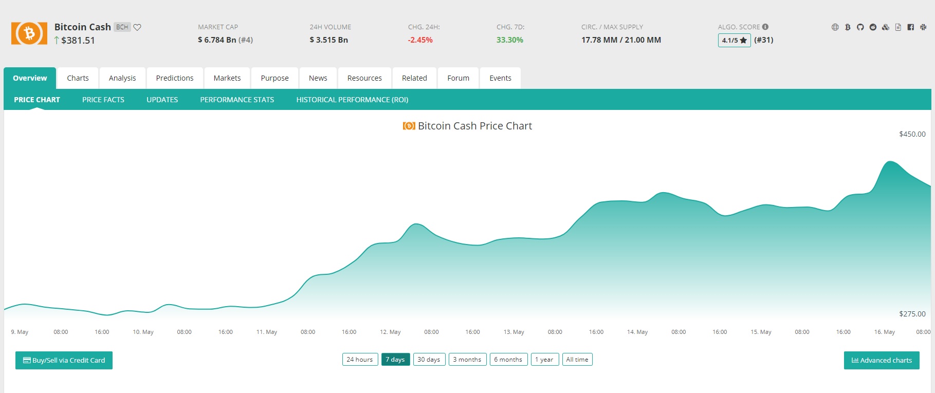Open the Reddit icon link

[x=873, y=27]
